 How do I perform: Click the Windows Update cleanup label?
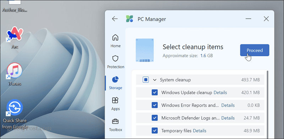tap(187, 92)
